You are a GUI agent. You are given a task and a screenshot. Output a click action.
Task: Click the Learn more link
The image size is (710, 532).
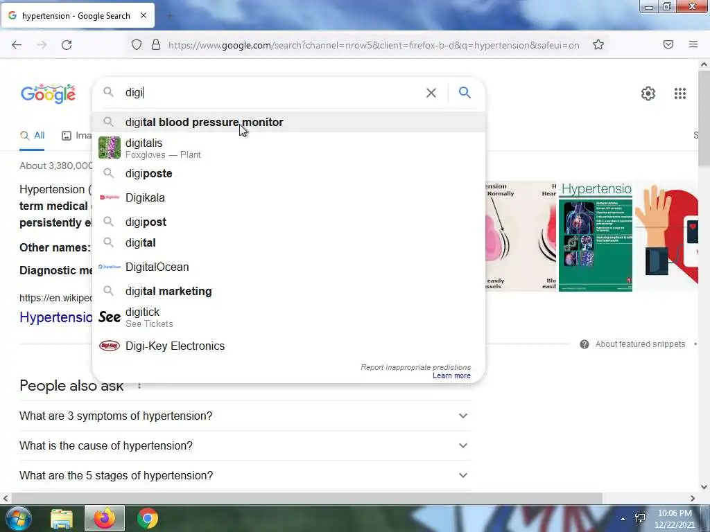click(x=451, y=376)
